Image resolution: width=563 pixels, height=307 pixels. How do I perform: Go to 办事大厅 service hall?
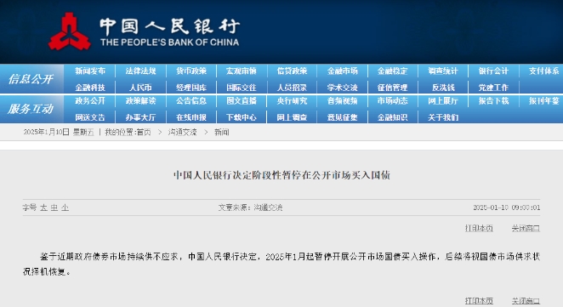(x=141, y=117)
